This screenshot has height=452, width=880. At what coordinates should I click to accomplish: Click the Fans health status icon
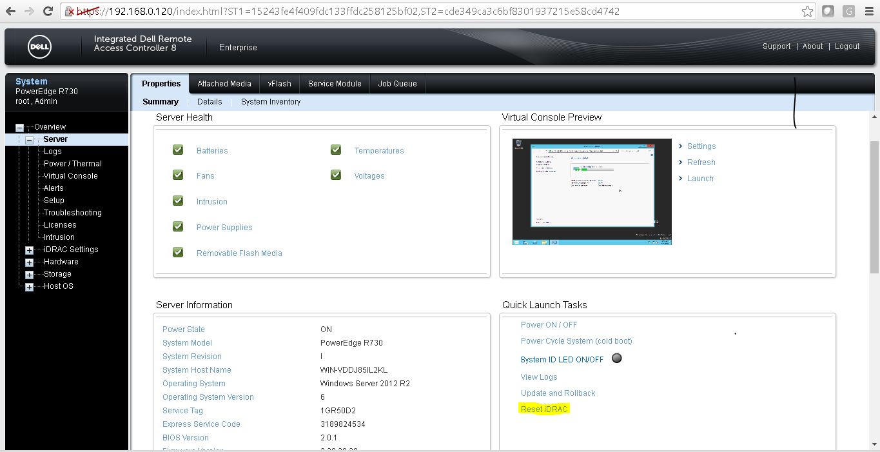coord(177,175)
